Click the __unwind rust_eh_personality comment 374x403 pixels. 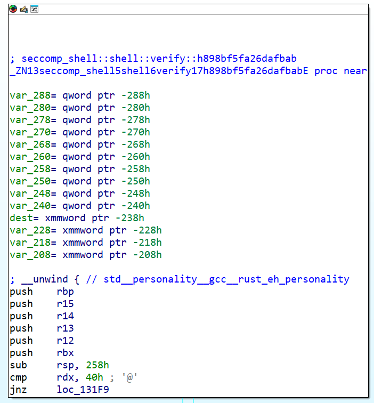click(180, 279)
